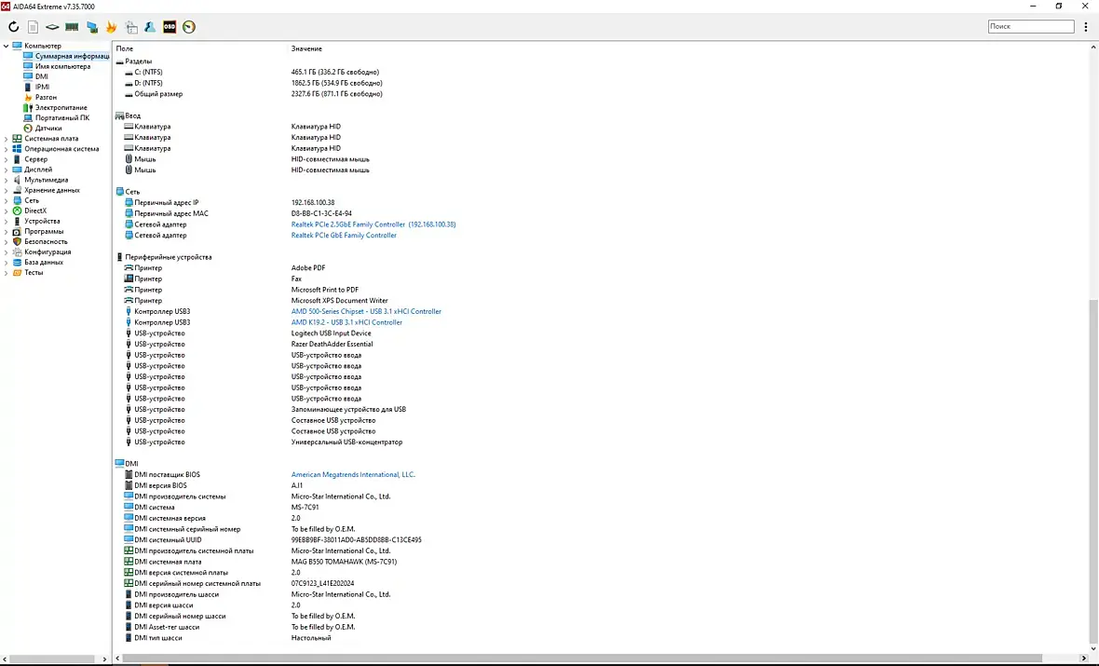This screenshot has width=1099, height=666.
Task: Open the Realtek PCIe 2.5GbE Family Controller link
Action: (373, 224)
